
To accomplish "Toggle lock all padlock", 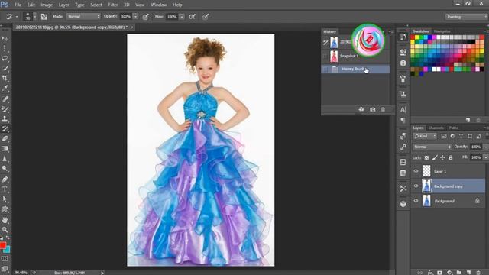I will click(x=450, y=158).
